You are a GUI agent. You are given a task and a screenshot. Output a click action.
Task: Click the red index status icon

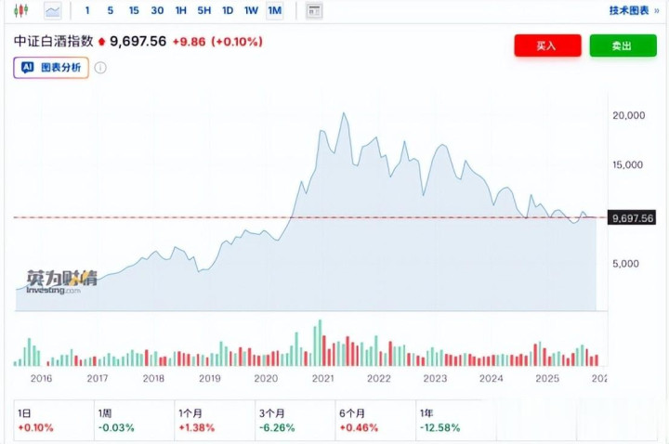tap(102, 42)
